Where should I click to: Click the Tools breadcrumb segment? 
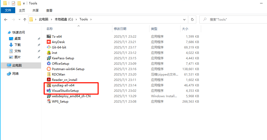(84, 19)
